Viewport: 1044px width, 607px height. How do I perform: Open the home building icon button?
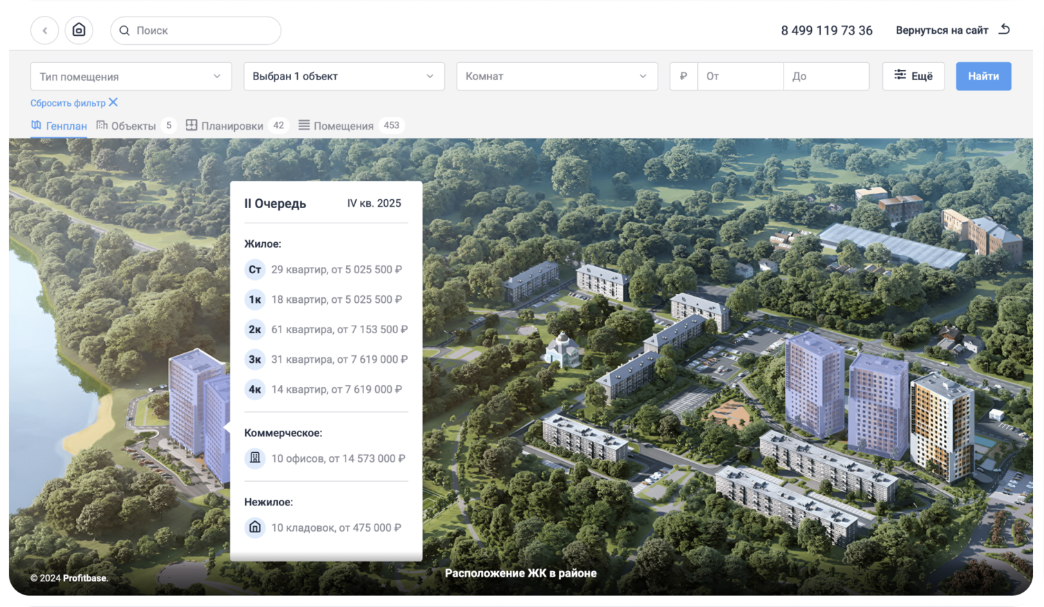[x=79, y=30]
